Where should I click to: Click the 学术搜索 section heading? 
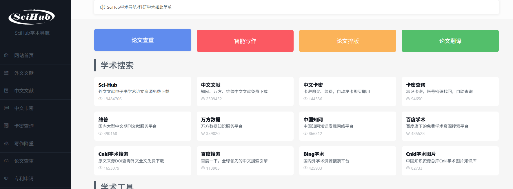[117, 65]
